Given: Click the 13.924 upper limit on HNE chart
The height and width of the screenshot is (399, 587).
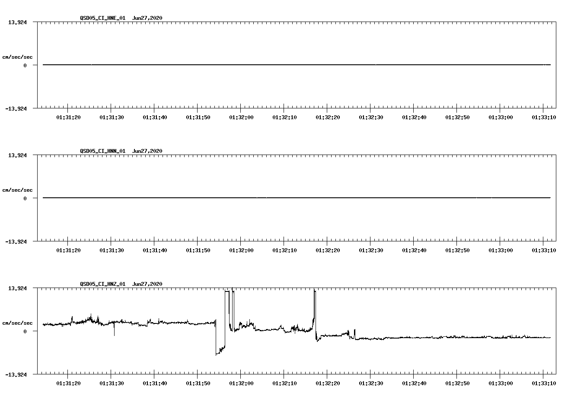Looking at the screenshot, I should pos(17,22).
